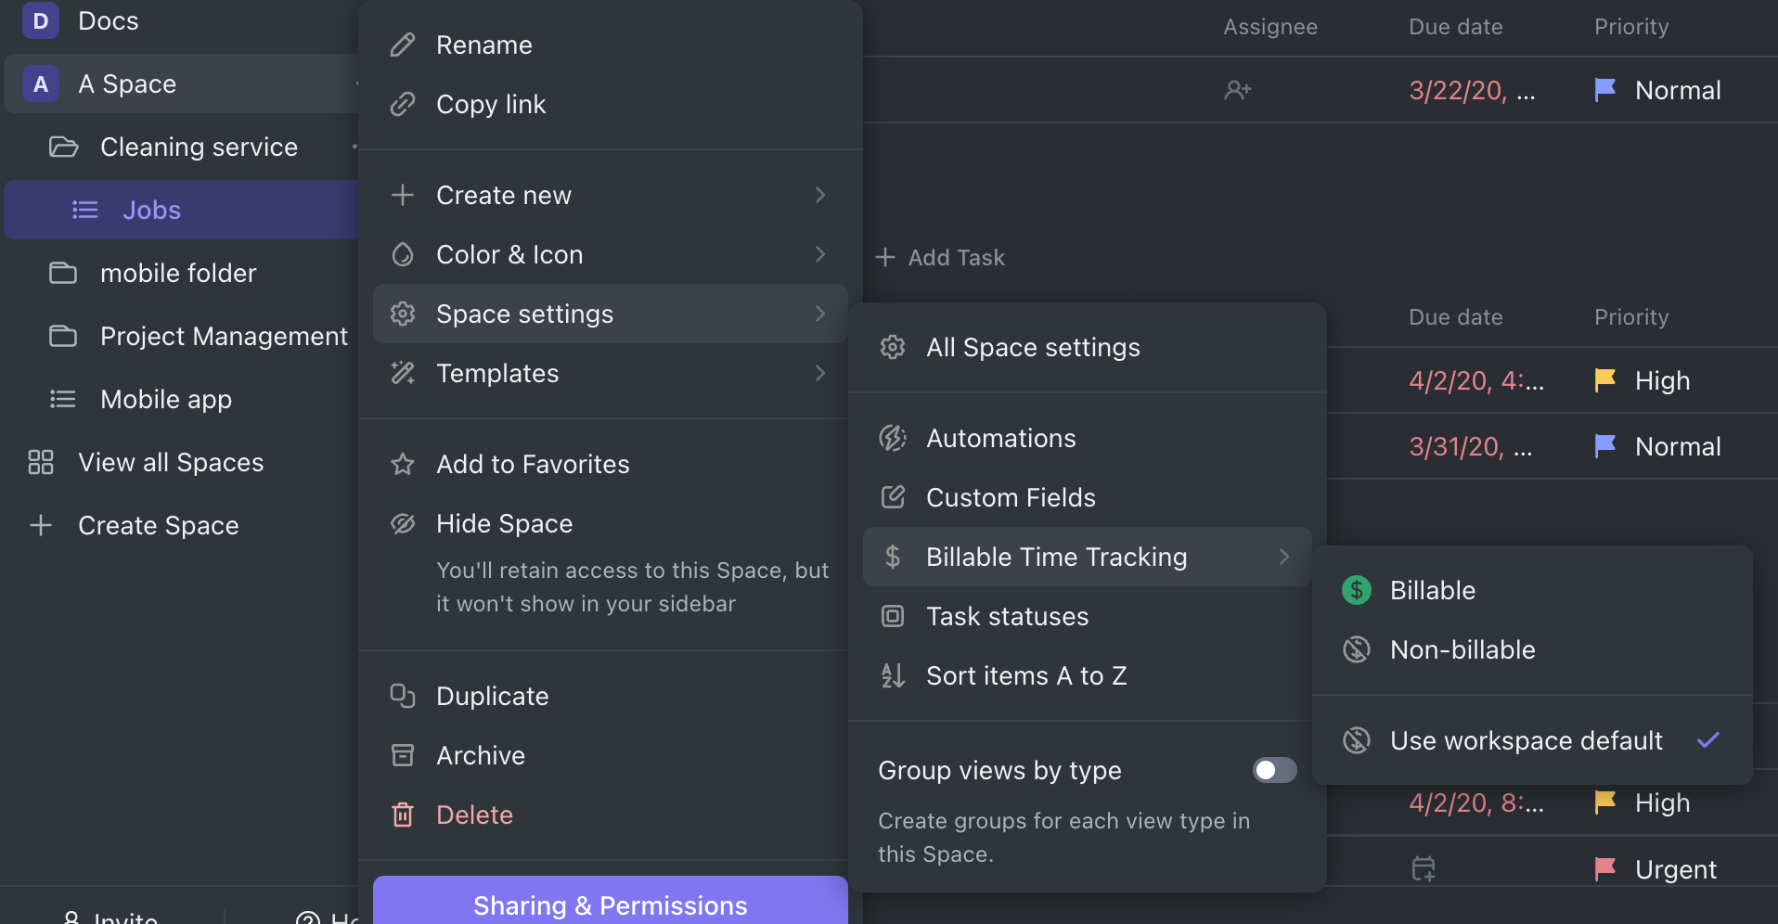Expand the Space settings submenu arrow
This screenshot has height=924, width=1778.
tap(820, 314)
